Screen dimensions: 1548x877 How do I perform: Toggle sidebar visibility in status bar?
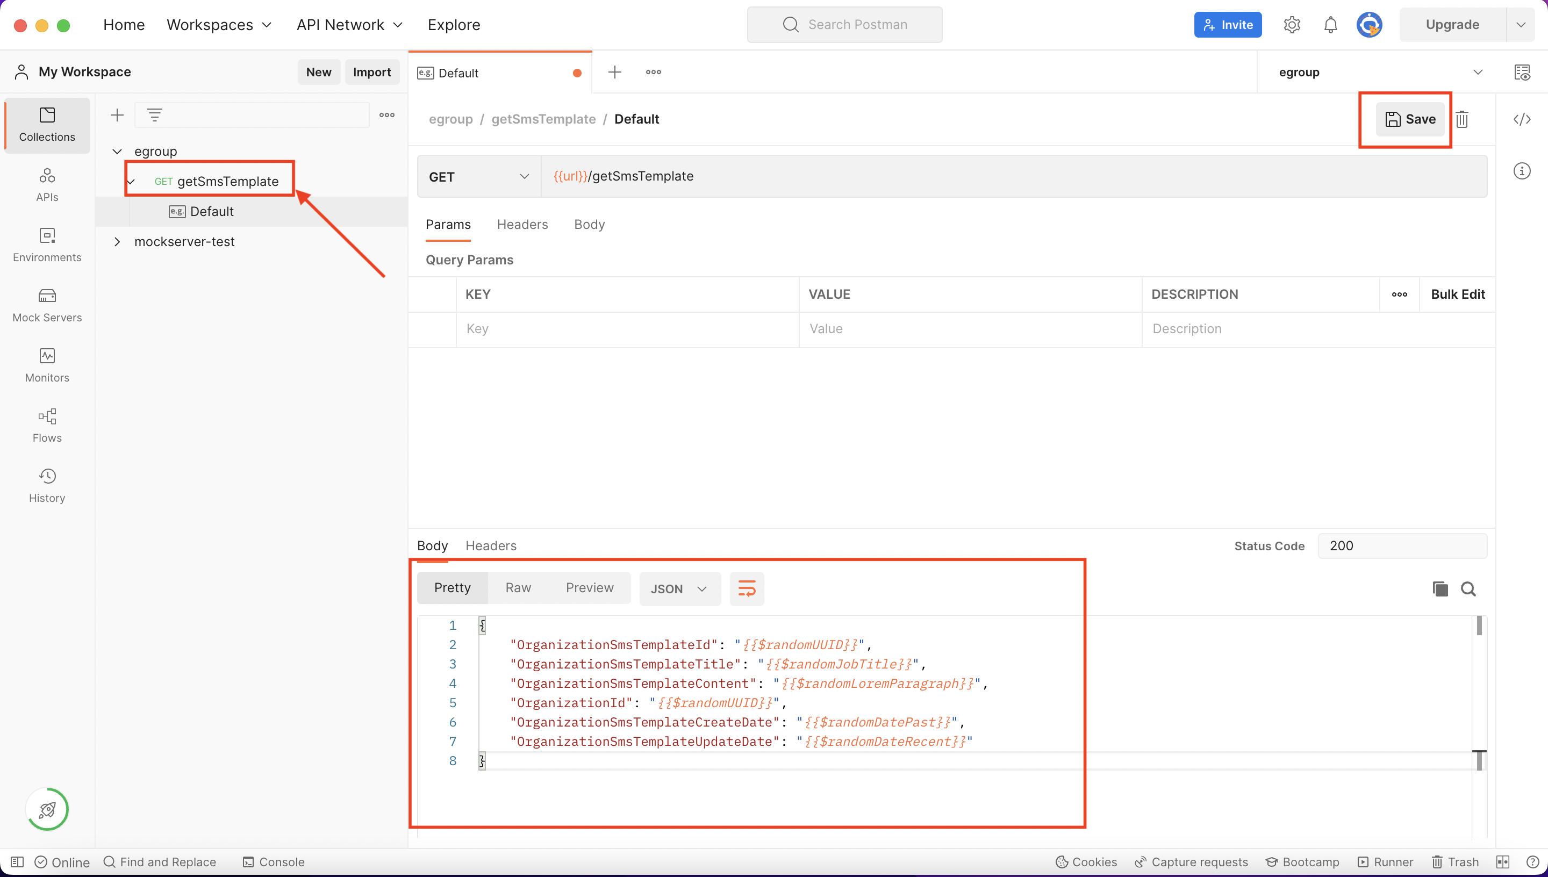(x=17, y=861)
